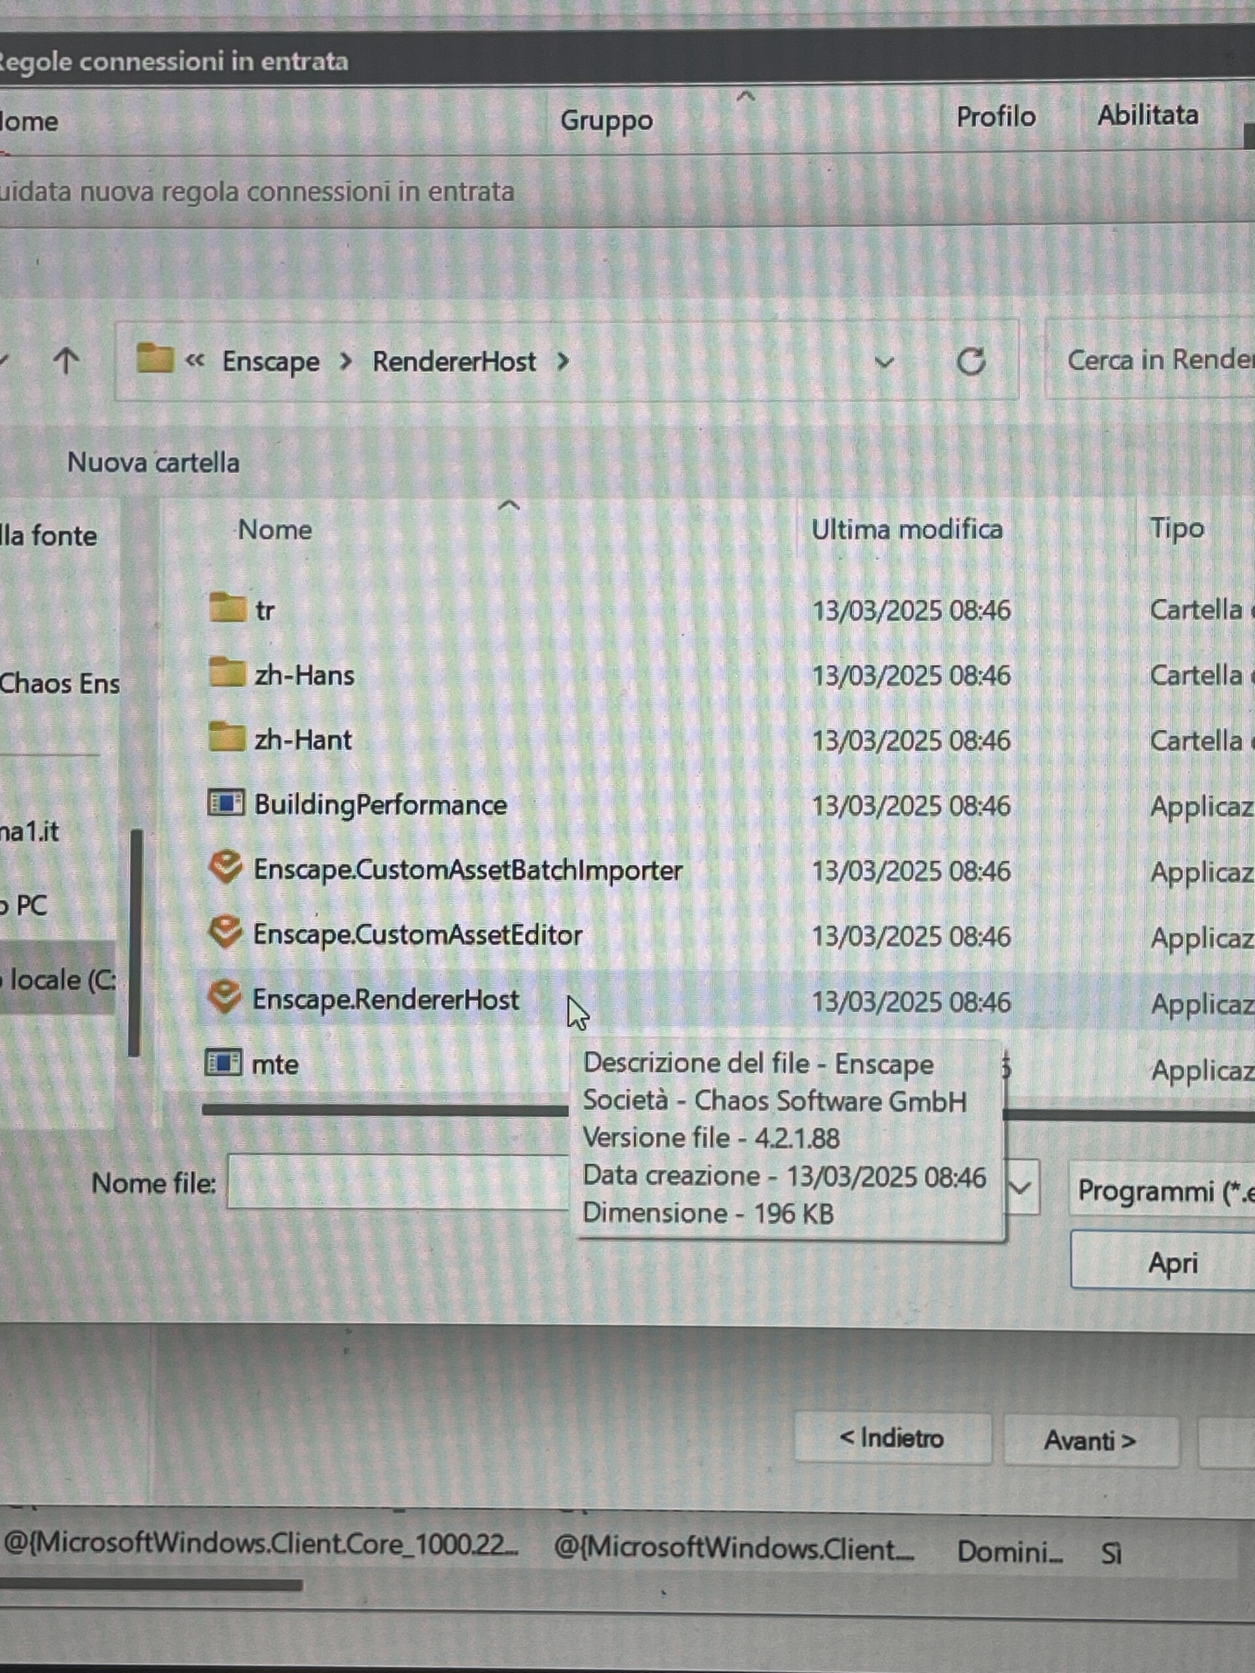Viewport: 1255px width, 1673px height.
Task: Click modification date of zh-Hans folder
Action: [x=911, y=675]
